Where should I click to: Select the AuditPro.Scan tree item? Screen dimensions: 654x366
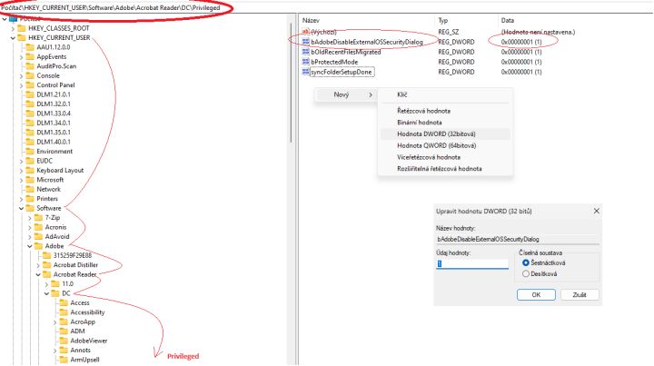click(56, 66)
